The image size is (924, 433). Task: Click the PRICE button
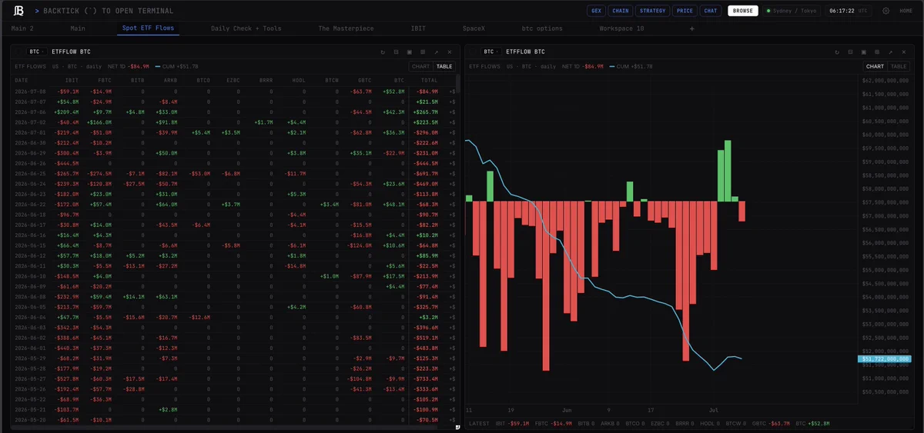[685, 11]
